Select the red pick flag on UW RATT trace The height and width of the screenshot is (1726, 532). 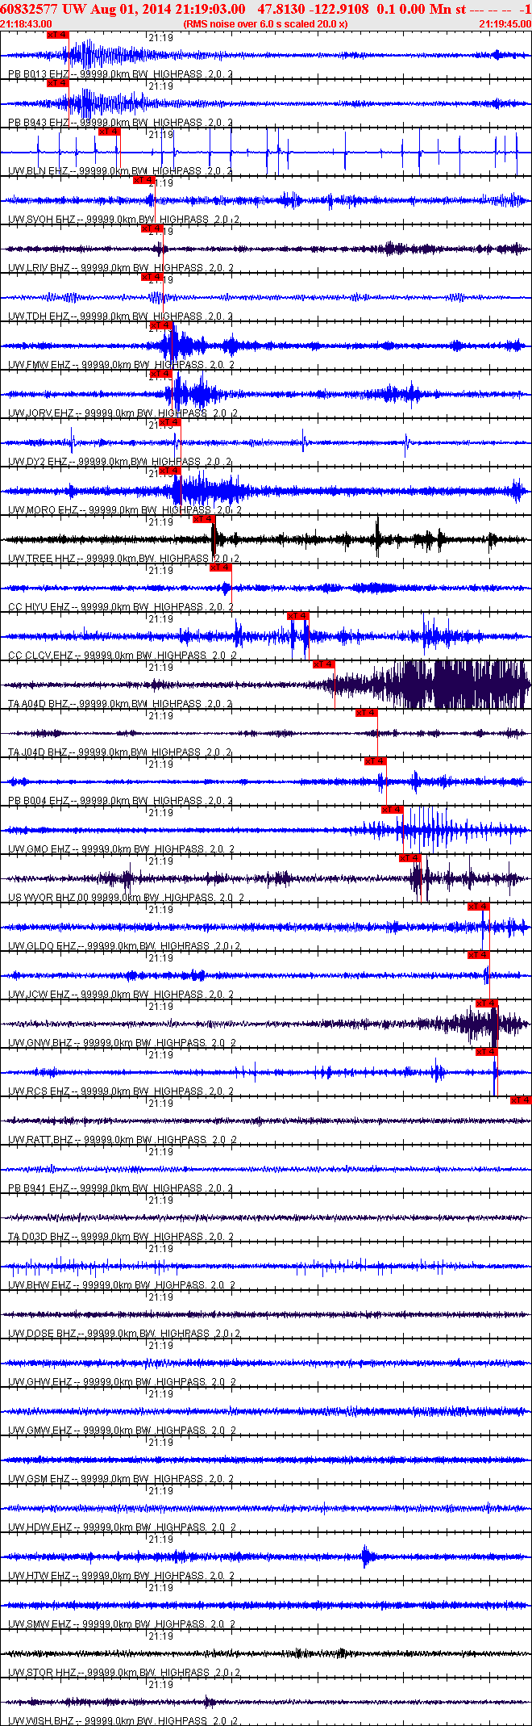click(x=521, y=1100)
